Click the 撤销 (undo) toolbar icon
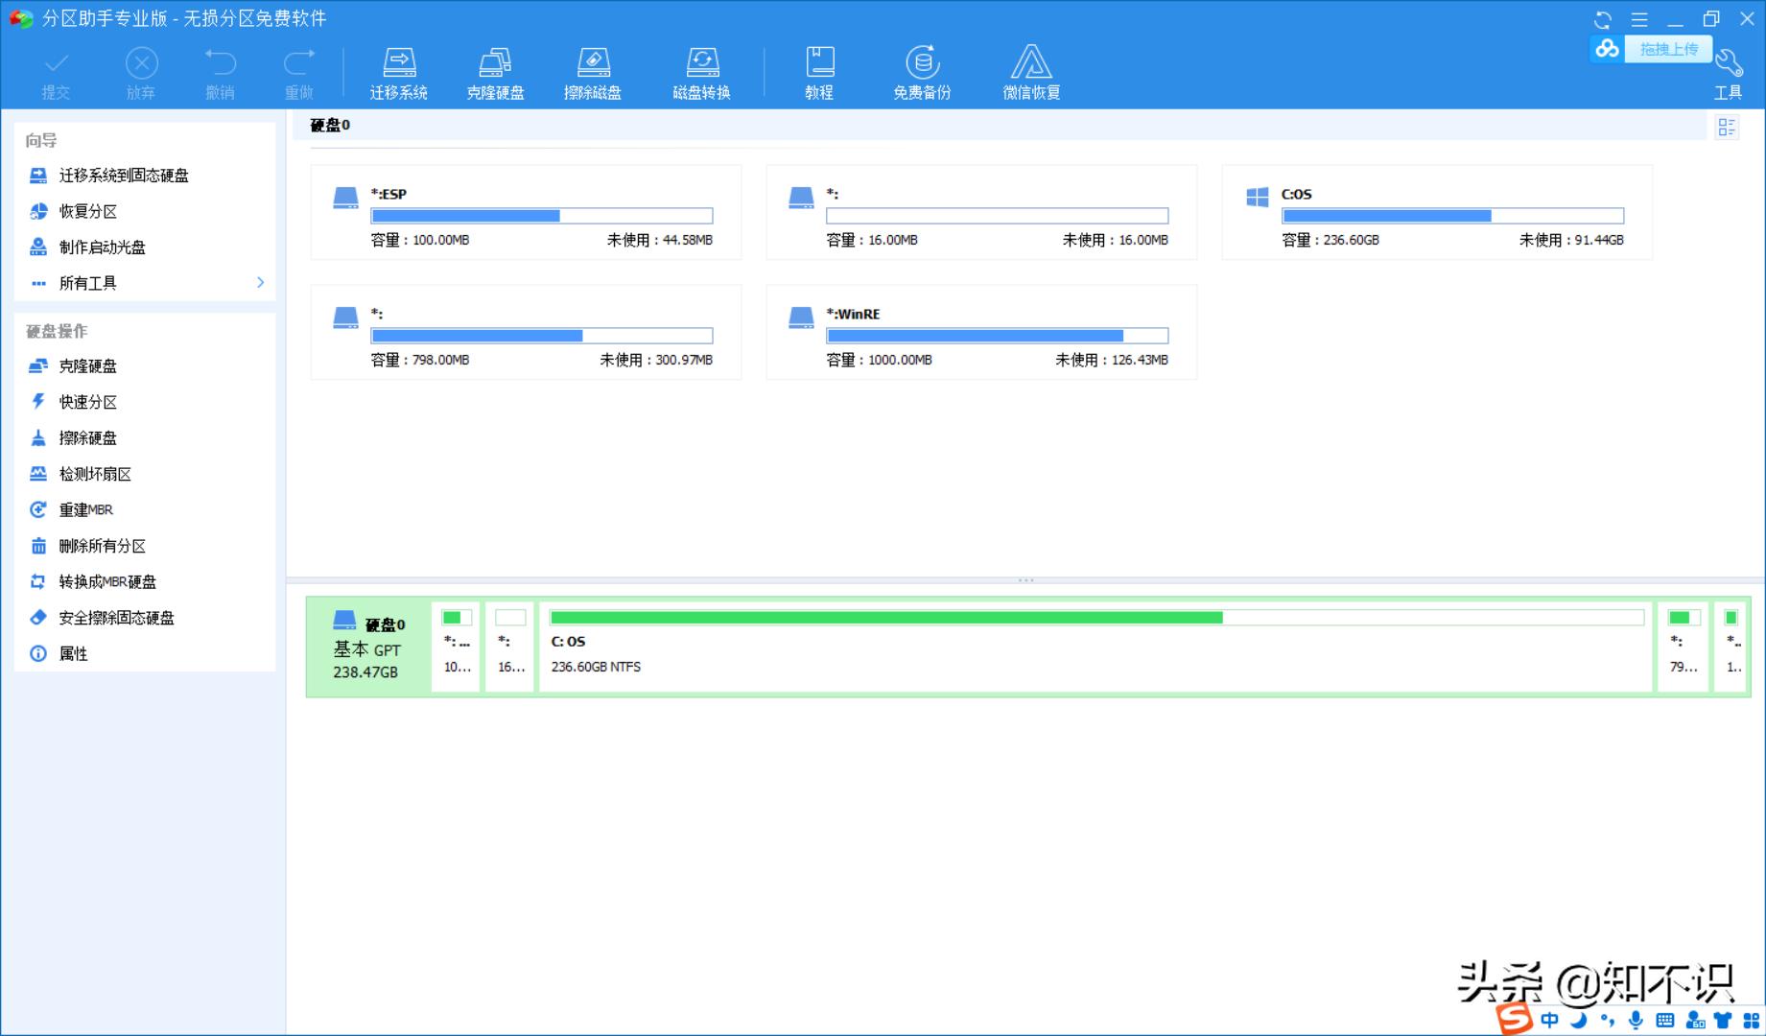This screenshot has height=1036, width=1766. (x=220, y=74)
